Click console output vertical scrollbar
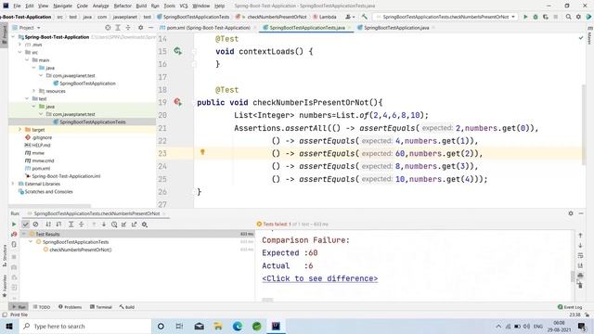The image size is (594, 334). 573,276
